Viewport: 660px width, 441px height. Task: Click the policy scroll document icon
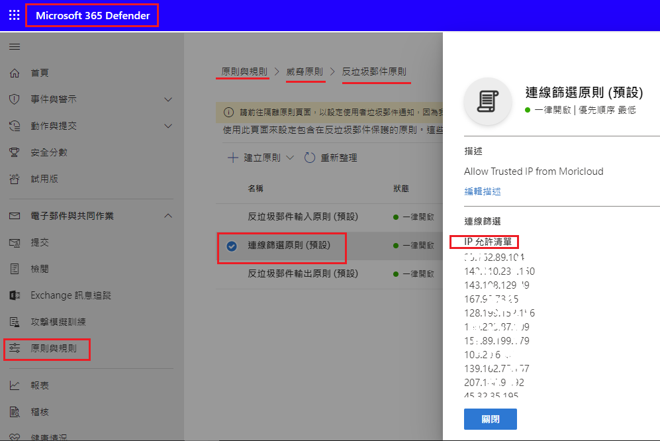(488, 101)
